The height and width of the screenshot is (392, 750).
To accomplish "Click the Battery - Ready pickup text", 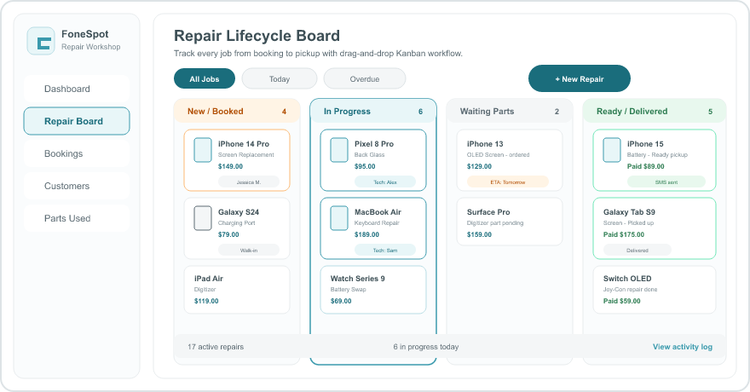I will click(657, 155).
